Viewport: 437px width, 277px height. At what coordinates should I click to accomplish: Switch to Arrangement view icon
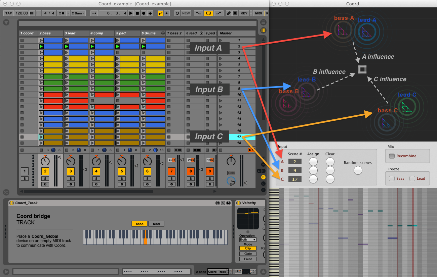[x=263, y=22]
